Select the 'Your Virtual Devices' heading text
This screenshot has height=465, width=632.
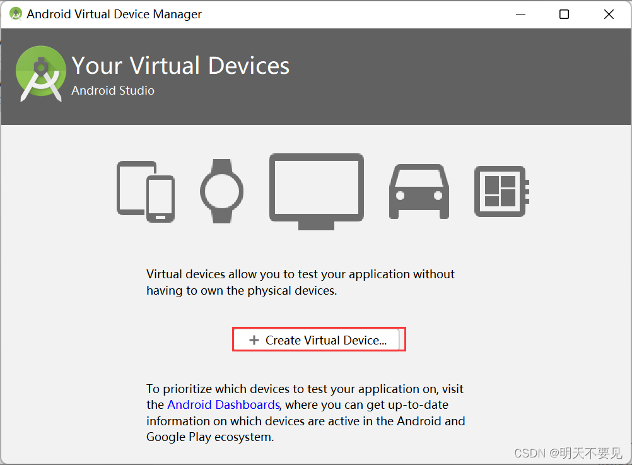tap(180, 66)
